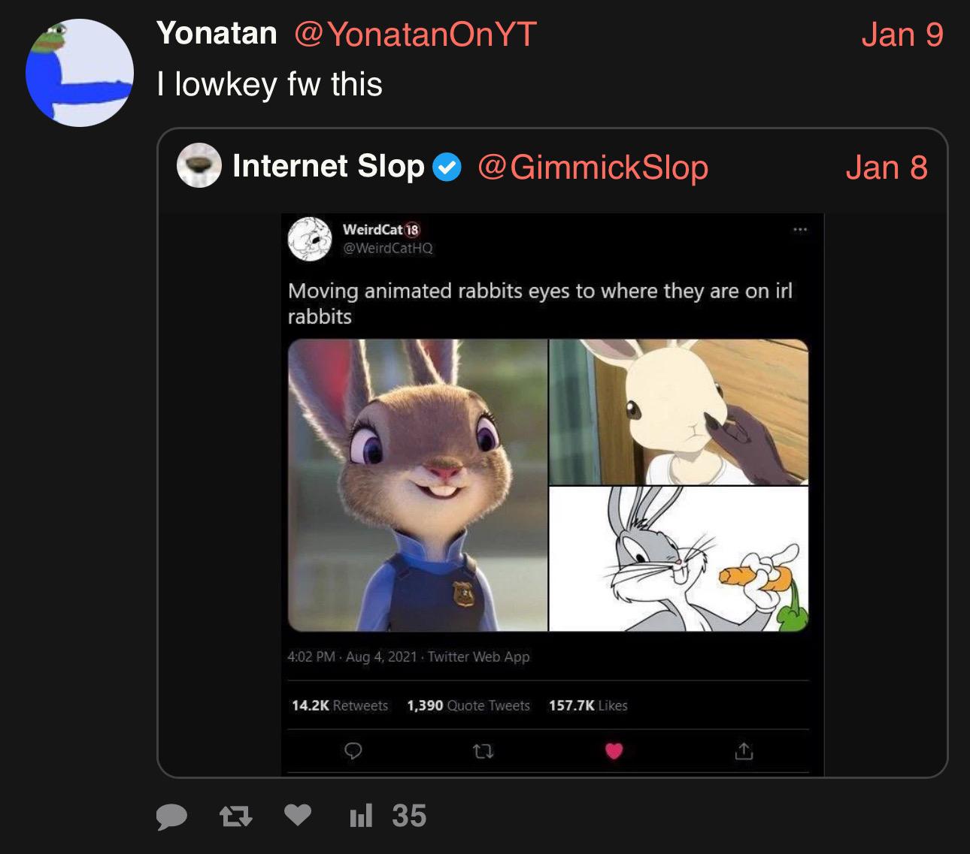The height and width of the screenshot is (854, 970).
Task: Click the retweet arrows icon below the post
Action: 235,816
